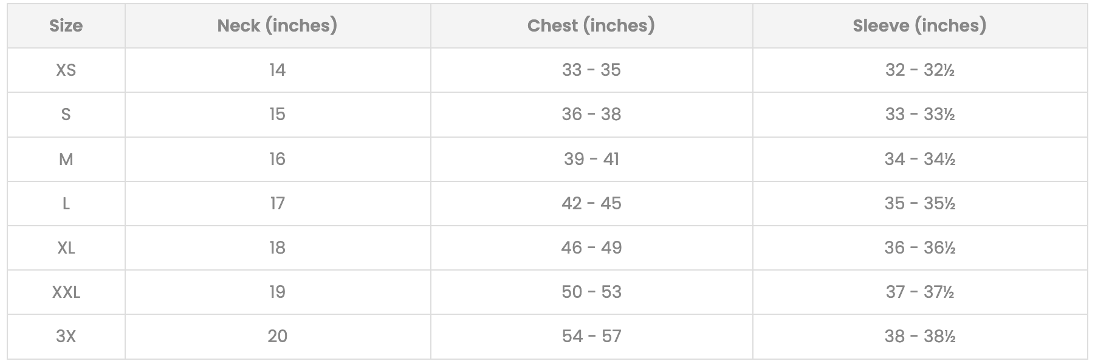The width and height of the screenshot is (1095, 364).
Task: Click chest range 50 - 53 cell
Action: coord(591,292)
